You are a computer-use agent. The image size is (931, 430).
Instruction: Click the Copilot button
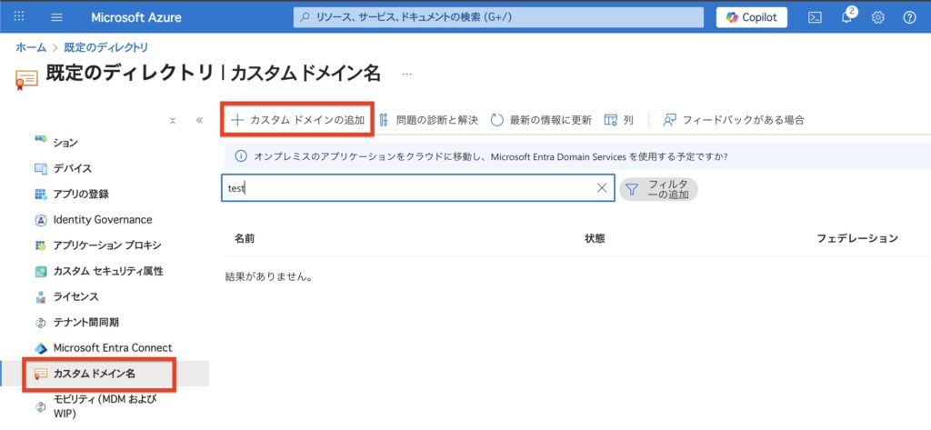[x=752, y=17]
